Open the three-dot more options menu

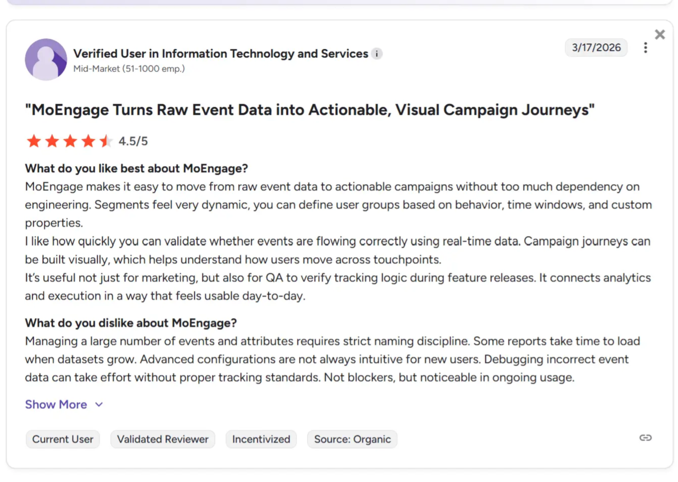click(645, 48)
